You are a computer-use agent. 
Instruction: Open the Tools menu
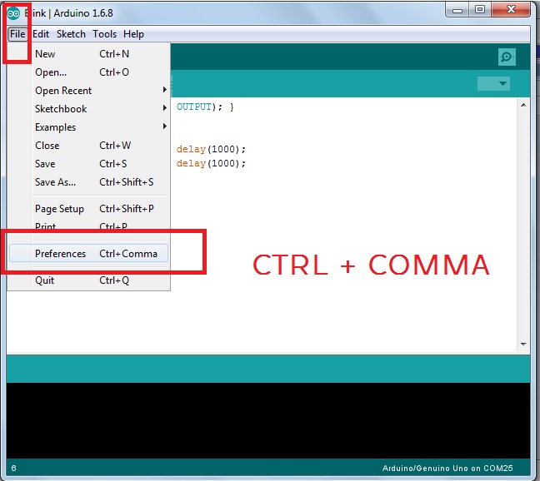pyautogui.click(x=104, y=34)
